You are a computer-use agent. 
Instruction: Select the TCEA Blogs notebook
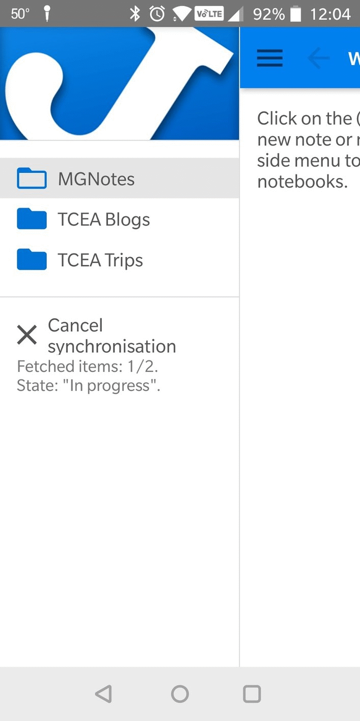coord(104,220)
